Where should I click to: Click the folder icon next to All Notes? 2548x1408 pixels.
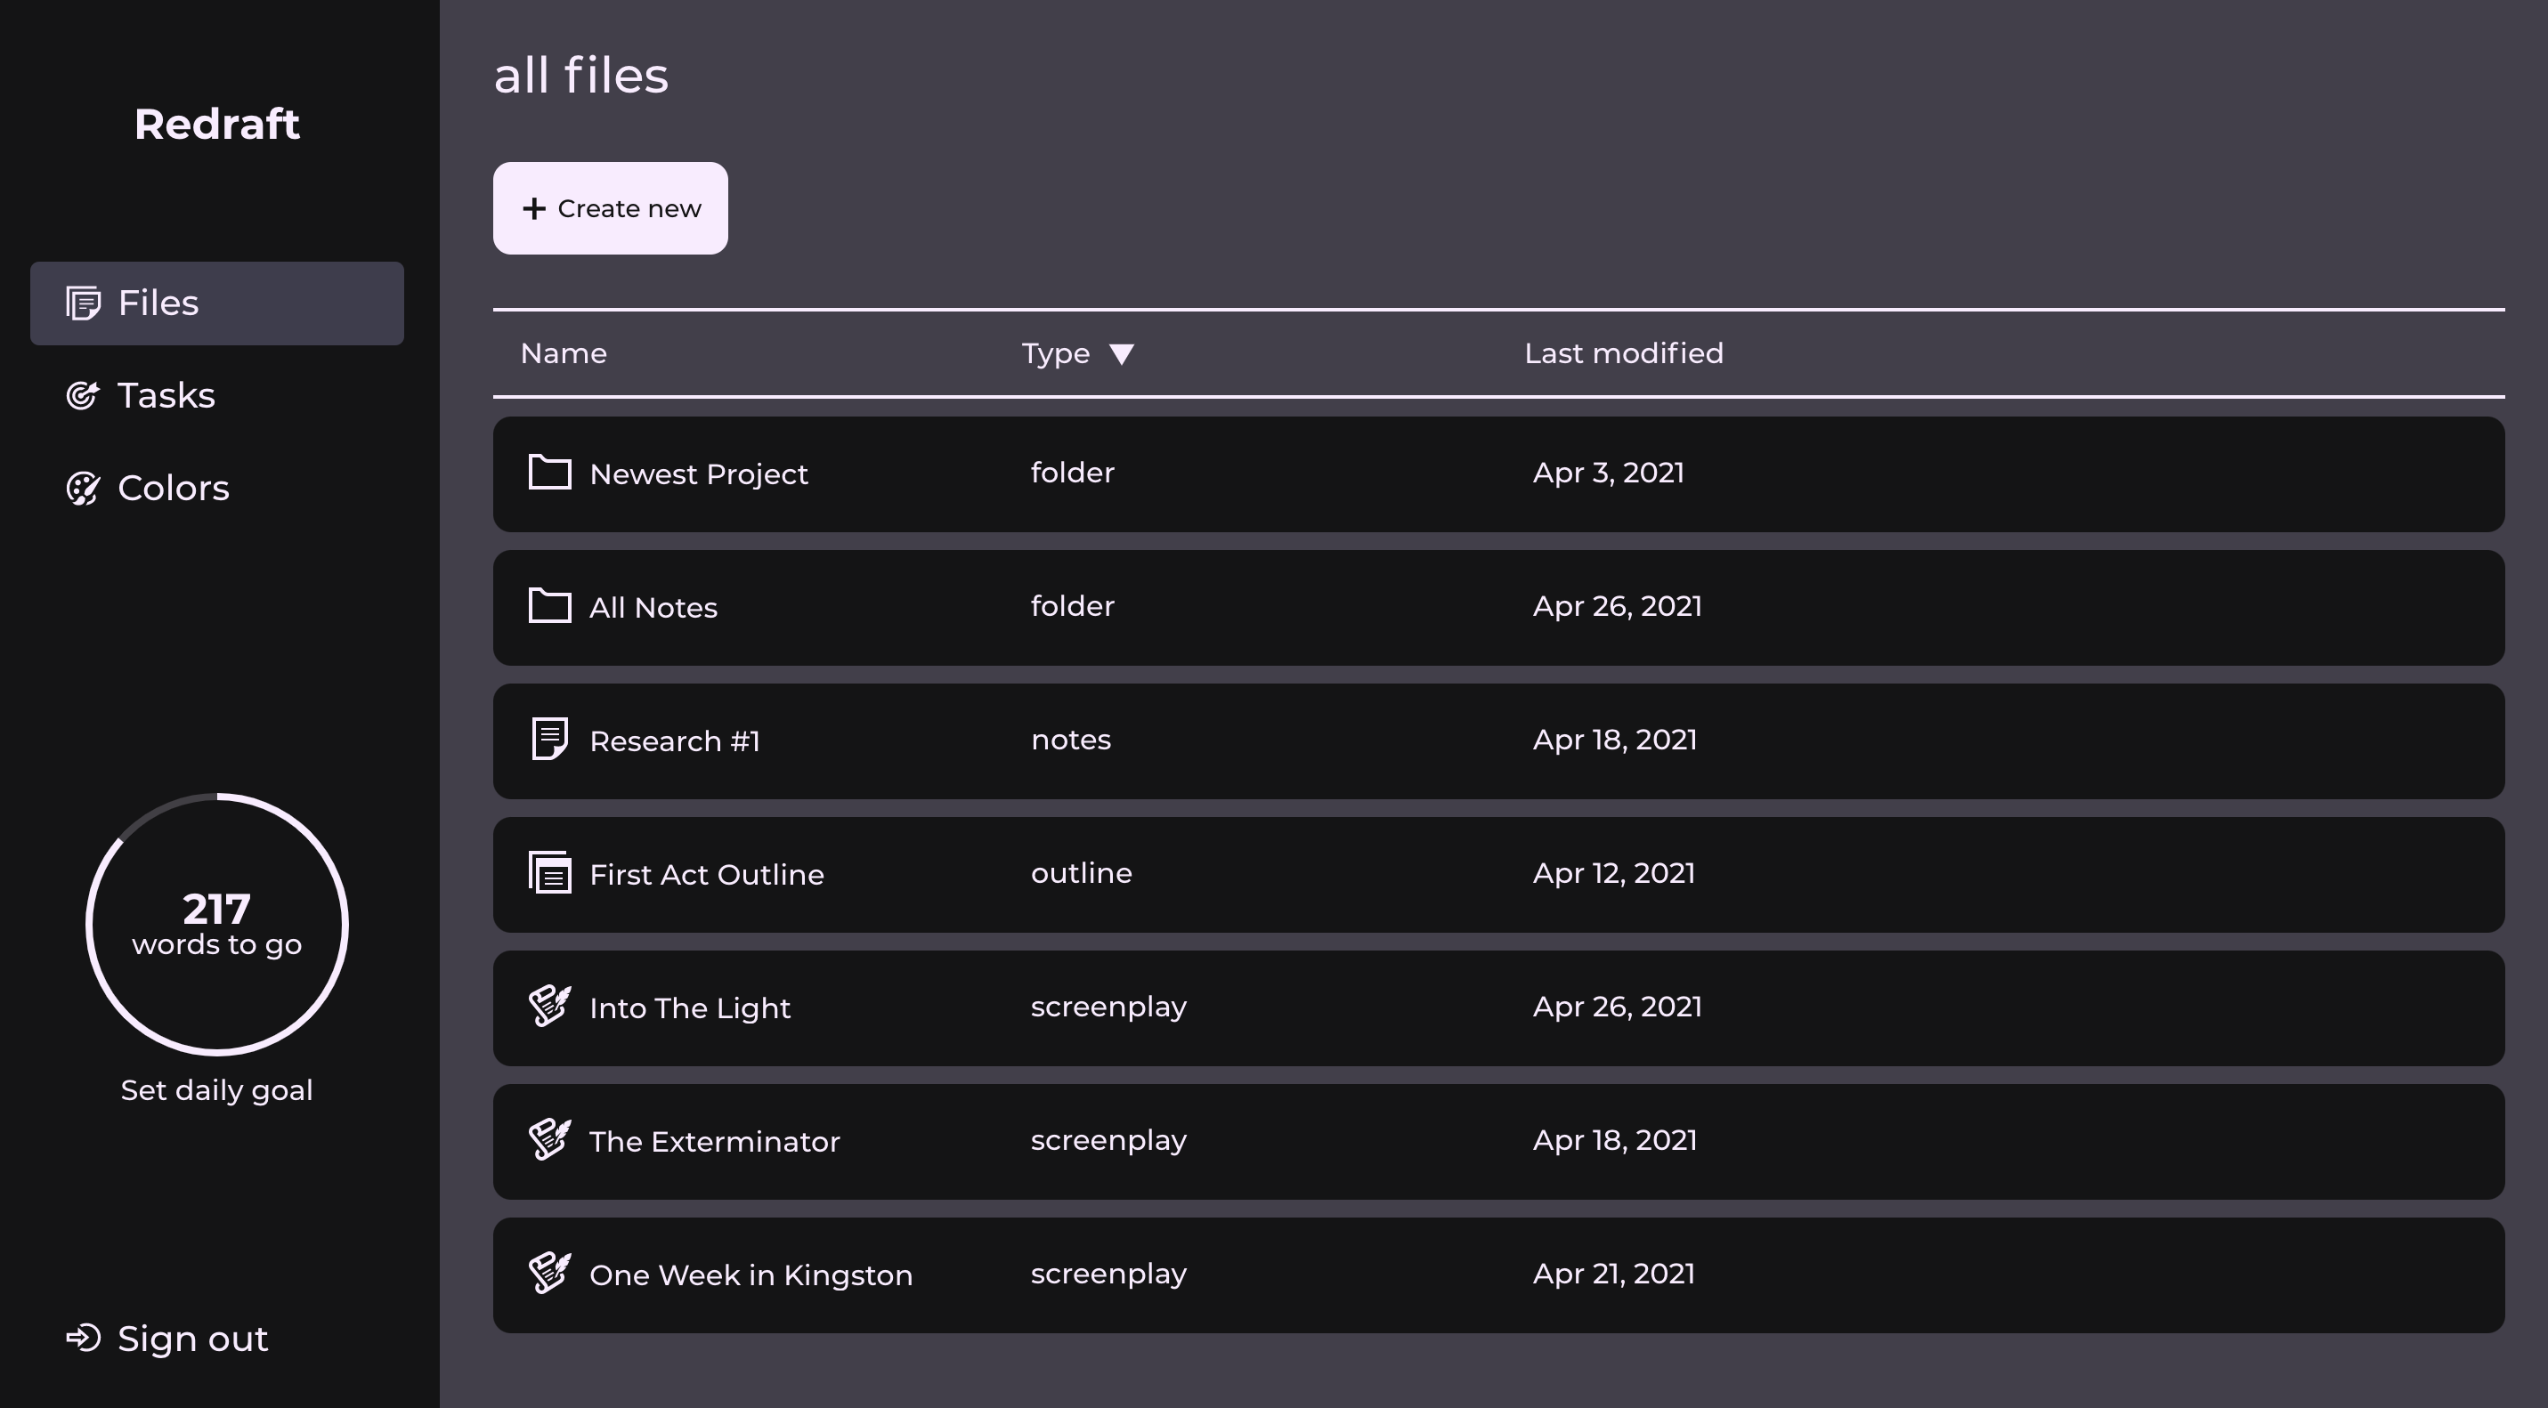[x=550, y=606]
